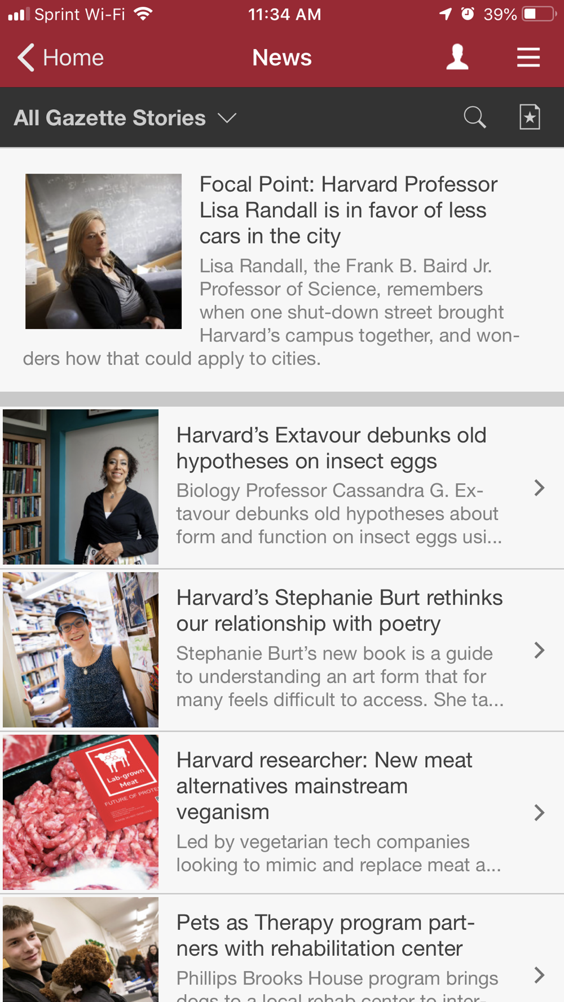Tap the Stephanie Burt photo thumbnail
The image size is (564, 1002).
81,650
